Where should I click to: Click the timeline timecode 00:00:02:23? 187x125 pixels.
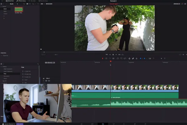pos(50,63)
